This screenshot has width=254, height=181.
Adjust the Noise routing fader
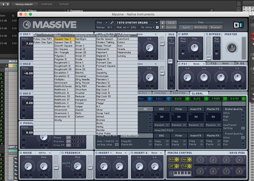point(56,167)
